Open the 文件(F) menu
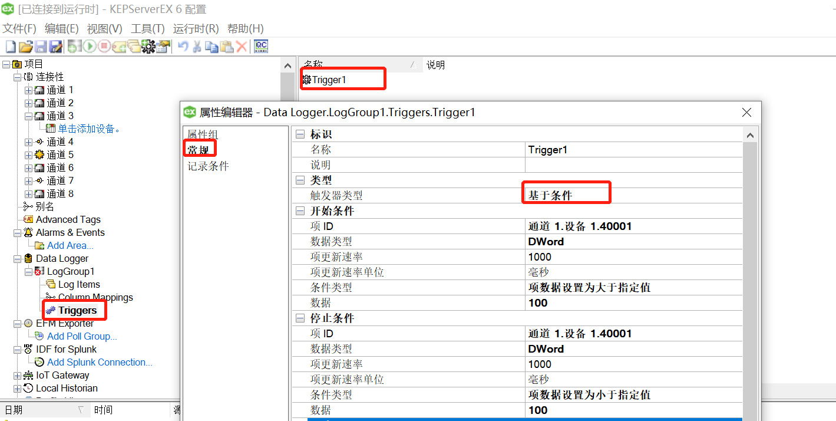 19,29
